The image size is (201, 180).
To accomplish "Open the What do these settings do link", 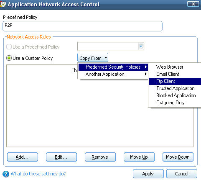I will tap(38, 174).
